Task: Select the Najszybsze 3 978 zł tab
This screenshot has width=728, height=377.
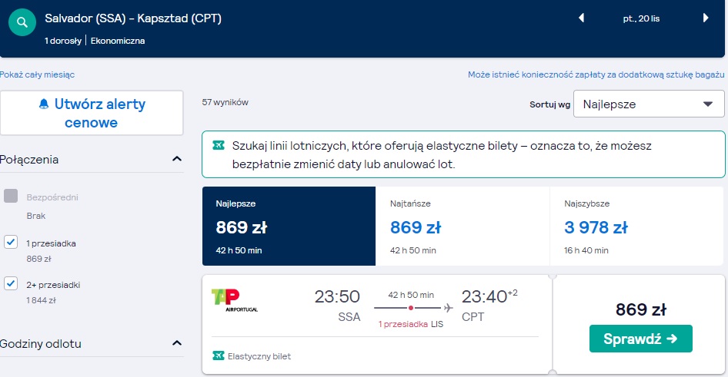Action: click(x=636, y=226)
